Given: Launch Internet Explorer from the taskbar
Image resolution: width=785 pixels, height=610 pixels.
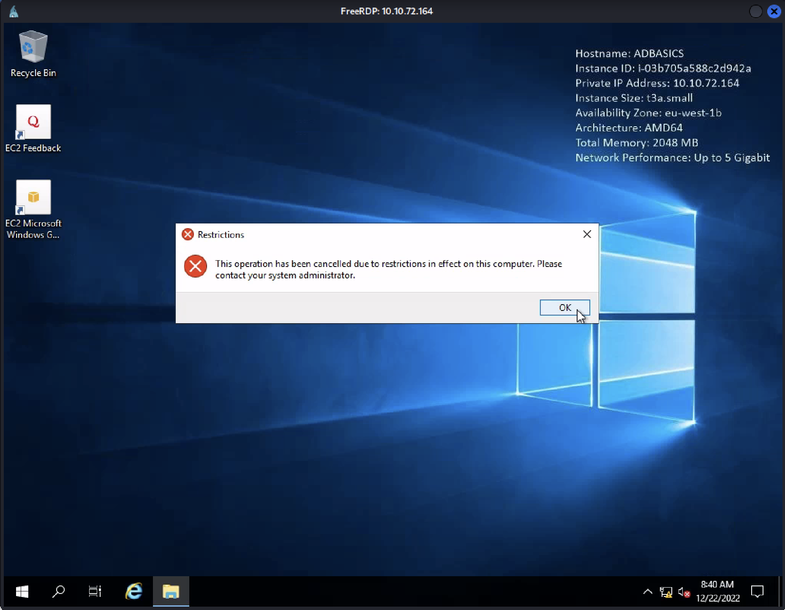Looking at the screenshot, I should [x=134, y=591].
